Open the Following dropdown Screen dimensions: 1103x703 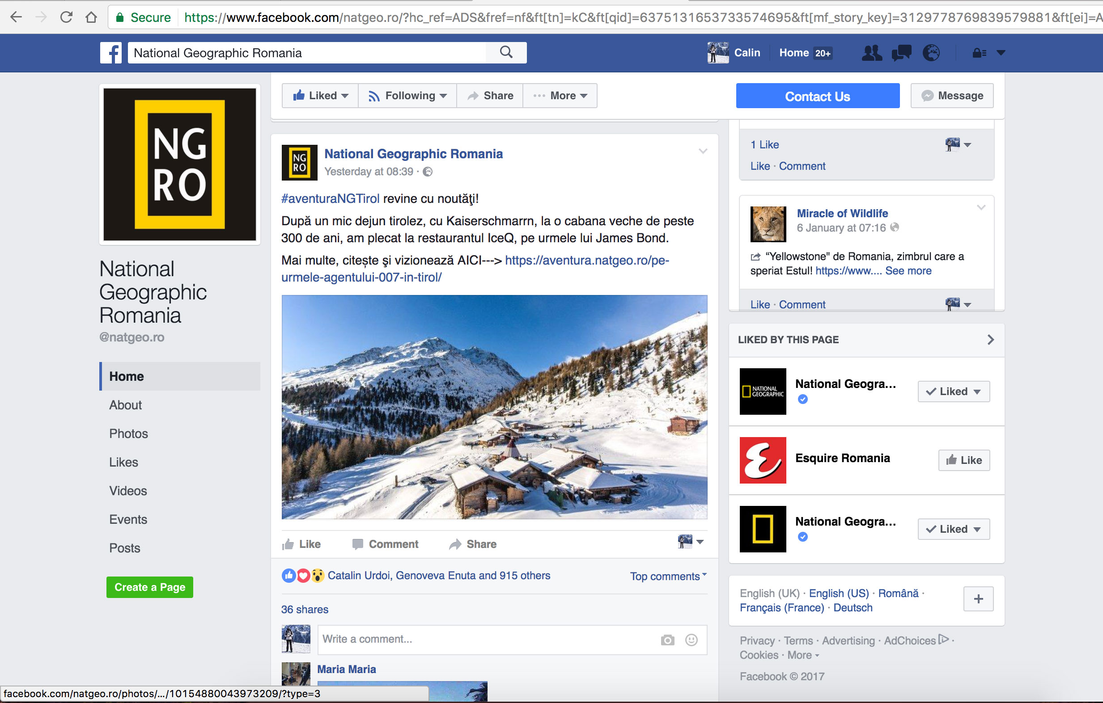click(x=407, y=96)
